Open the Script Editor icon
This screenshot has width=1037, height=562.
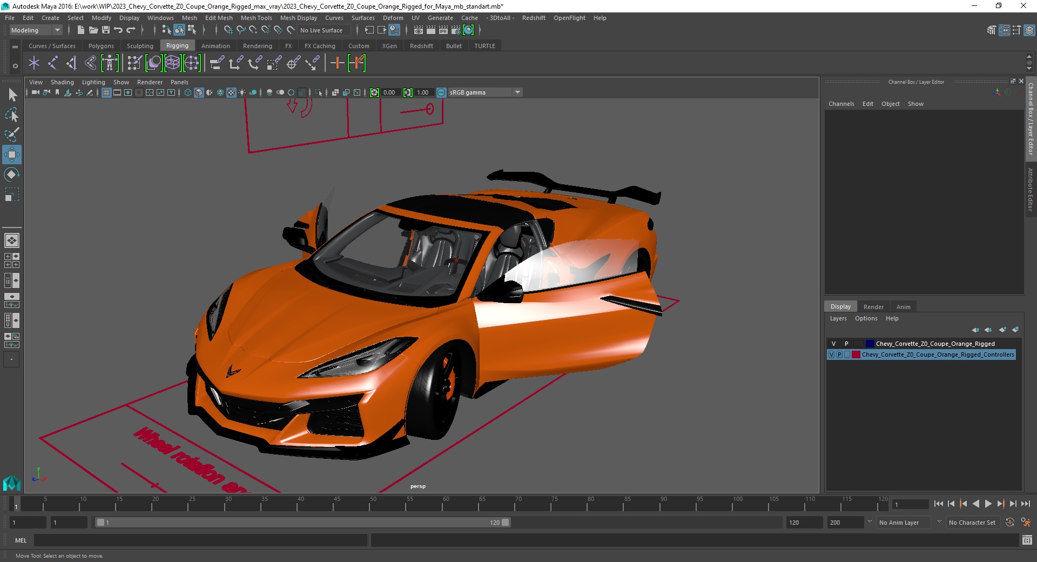point(1027,540)
